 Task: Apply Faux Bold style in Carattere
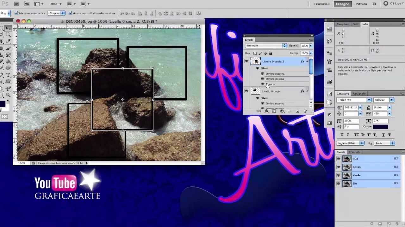pos(342,135)
